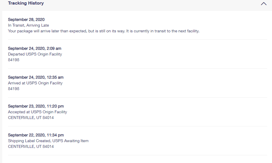Click the Accepted at USPS Origin Facility status
This screenshot has width=272, height=163.
[38, 112]
